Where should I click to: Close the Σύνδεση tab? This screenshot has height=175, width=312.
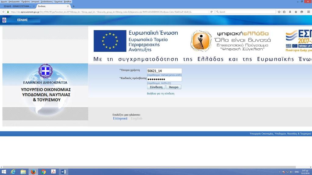pos(68,6)
